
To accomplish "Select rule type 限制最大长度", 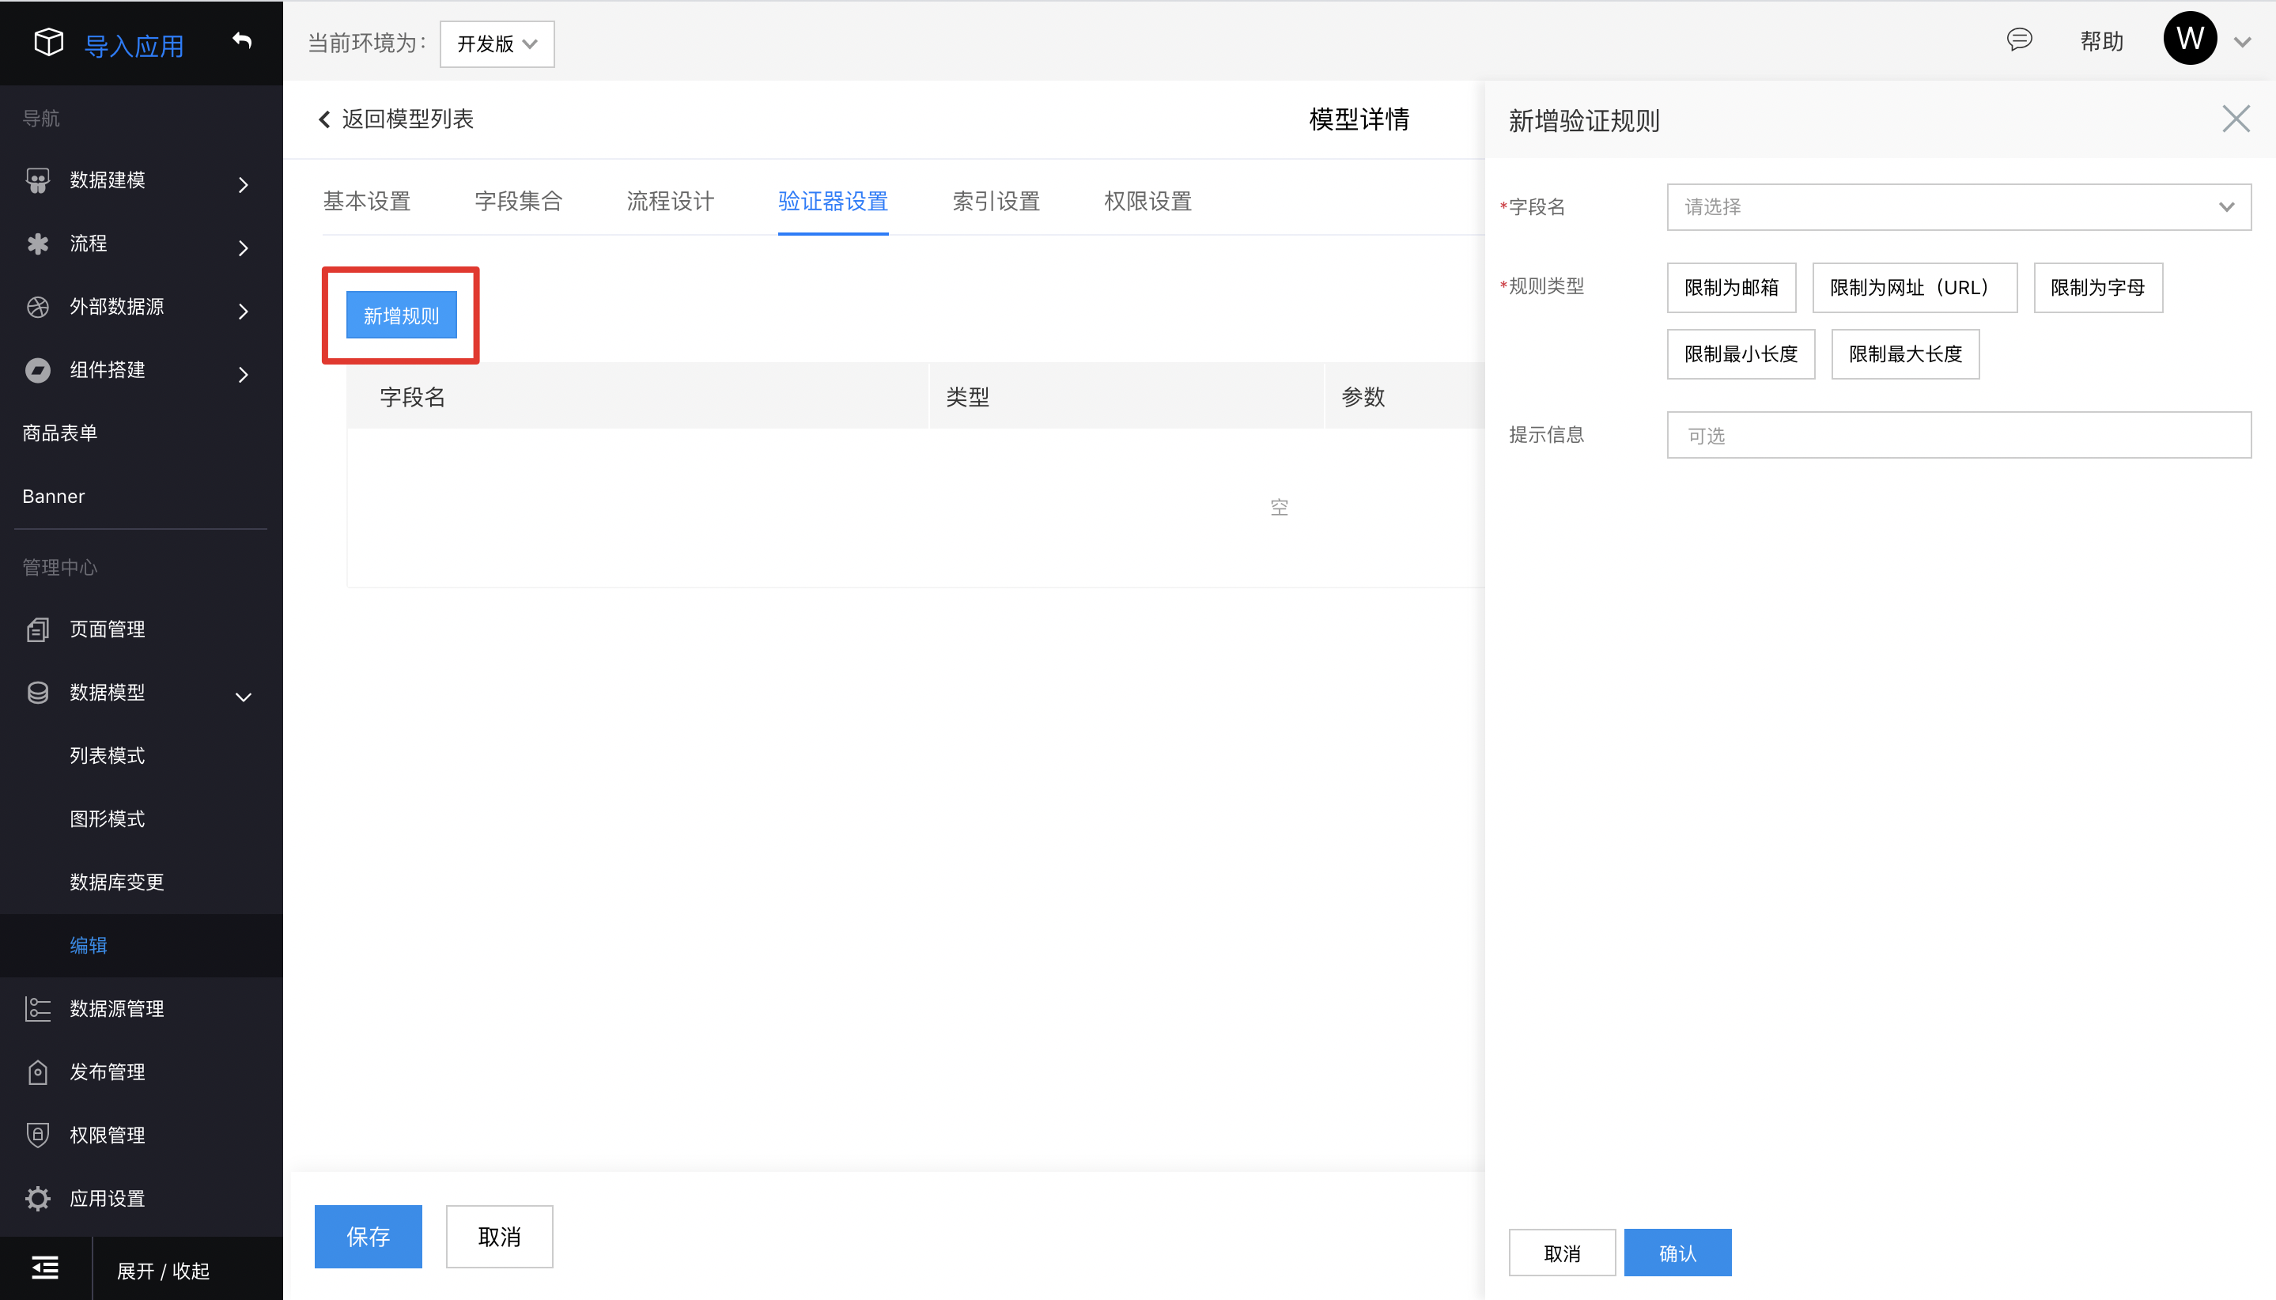I will coord(1904,354).
